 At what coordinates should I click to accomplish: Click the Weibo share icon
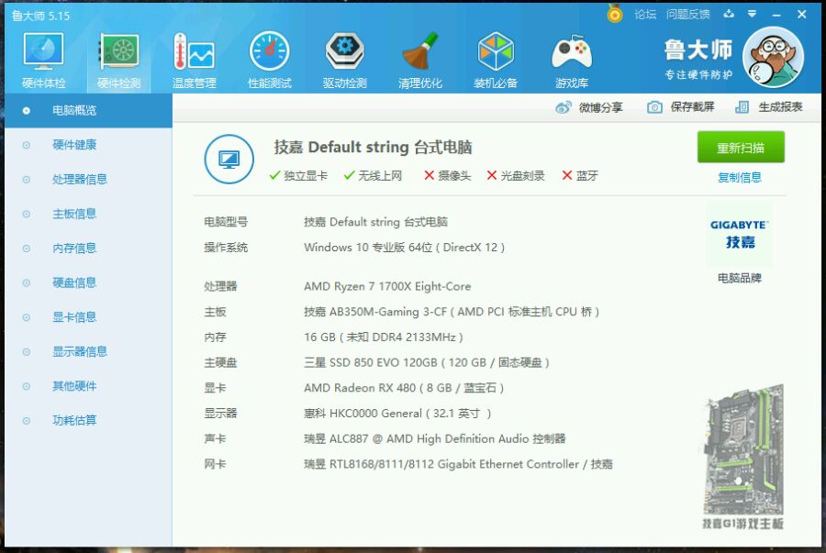tap(564, 108)
